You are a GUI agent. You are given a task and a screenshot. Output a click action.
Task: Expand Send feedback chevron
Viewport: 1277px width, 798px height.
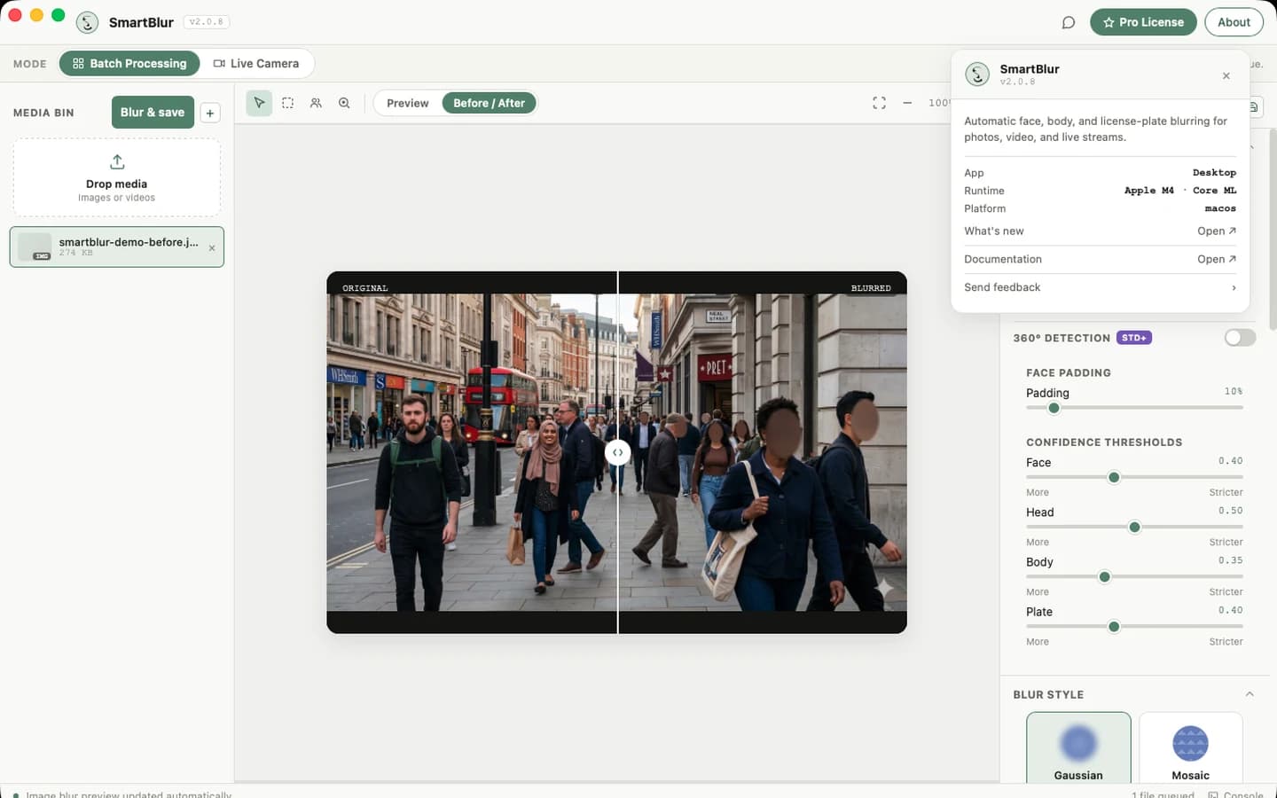coord(1234,287)
